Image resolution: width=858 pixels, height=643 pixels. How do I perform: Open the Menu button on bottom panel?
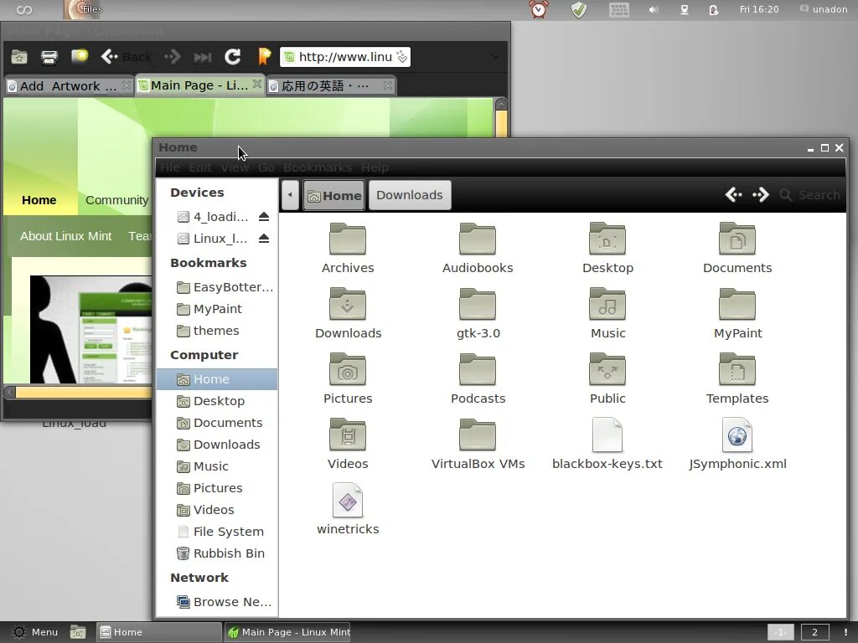coord(35,632)
